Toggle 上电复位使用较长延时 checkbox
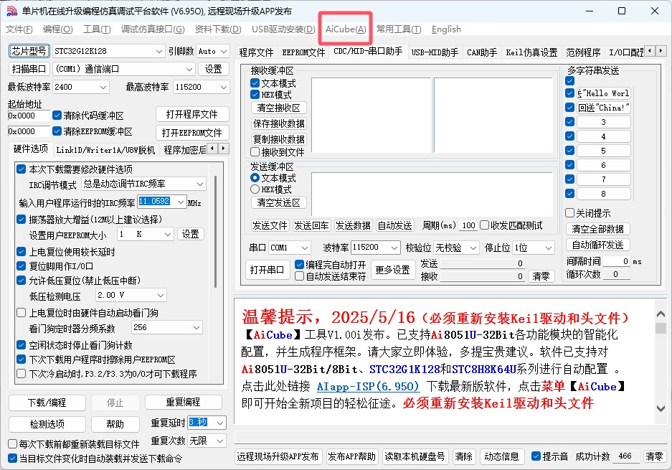Screen dimensions: 672x470 coord(21,252)
